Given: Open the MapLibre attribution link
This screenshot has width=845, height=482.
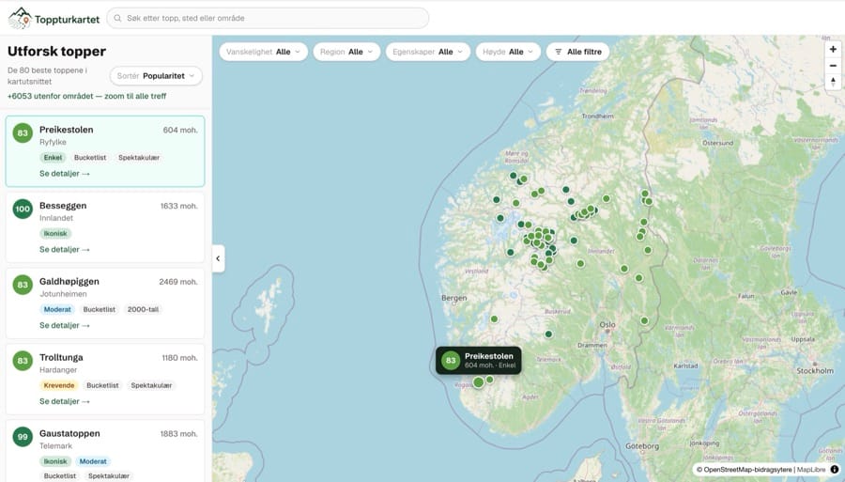Looking at the screenshot, I should [811, 470].
